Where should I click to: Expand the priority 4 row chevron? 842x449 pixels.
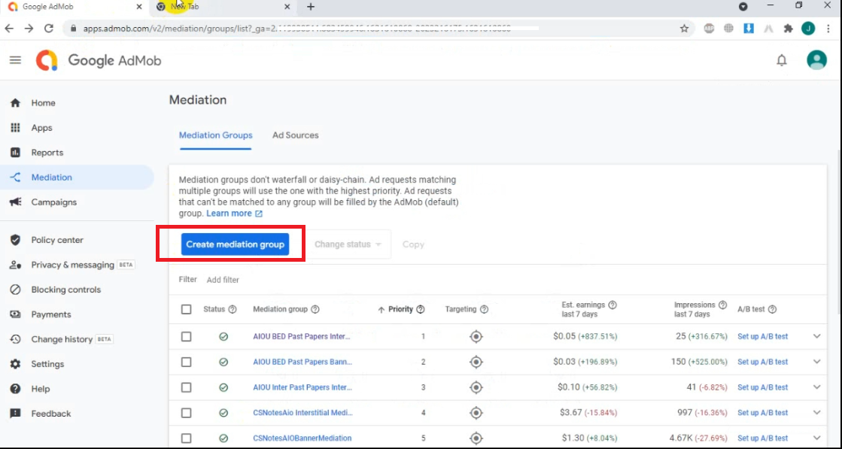(x=816, y=412)
